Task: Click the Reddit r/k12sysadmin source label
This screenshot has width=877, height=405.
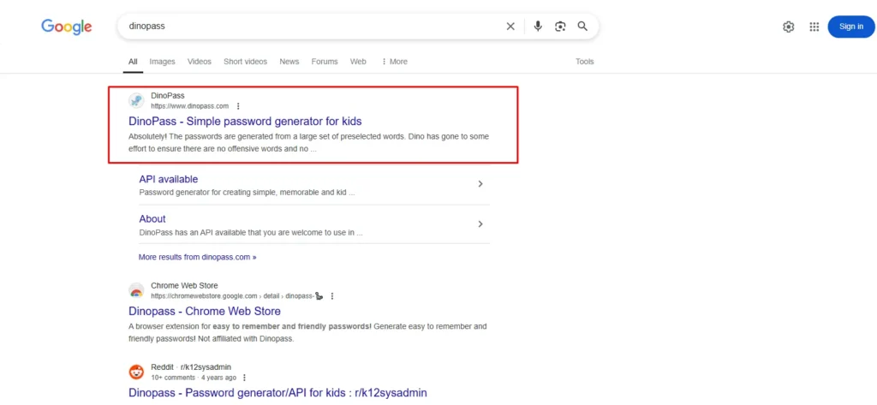Action: pos(191,367)
